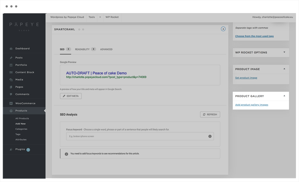
Task: Click the Popeye Cloud logo
Action: [x=24, y=26]
